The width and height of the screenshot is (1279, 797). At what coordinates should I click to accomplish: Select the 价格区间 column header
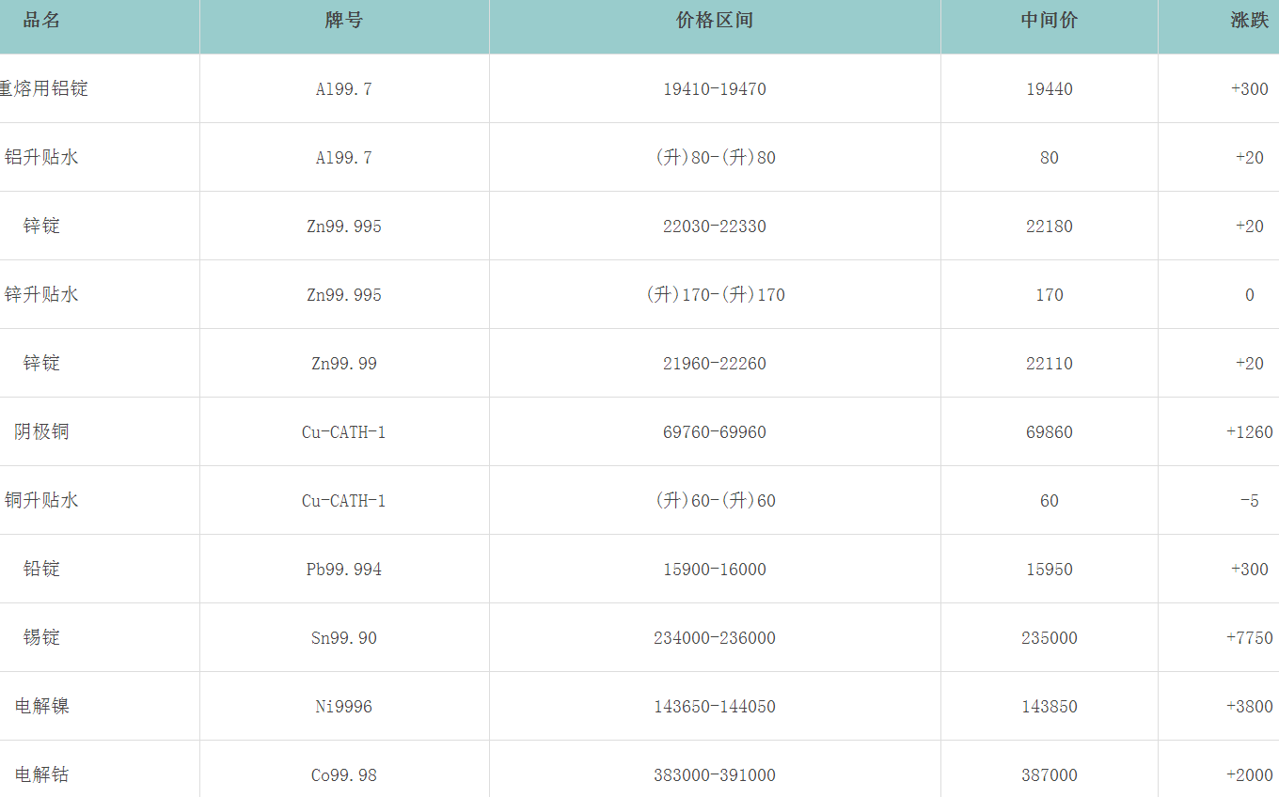(715, 21)
